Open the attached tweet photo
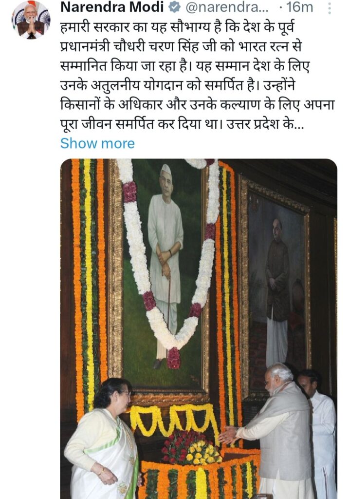This screenshot has width=349, height=499. point(199,329)
